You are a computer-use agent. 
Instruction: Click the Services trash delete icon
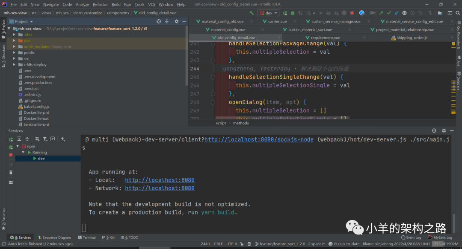(x=11, y=172)
